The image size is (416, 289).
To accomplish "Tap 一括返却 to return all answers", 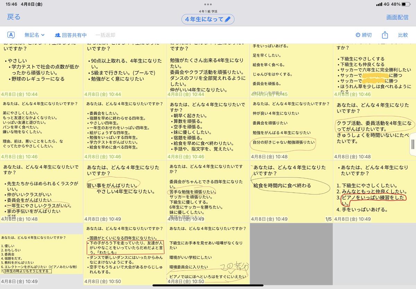I will (105, 35).
